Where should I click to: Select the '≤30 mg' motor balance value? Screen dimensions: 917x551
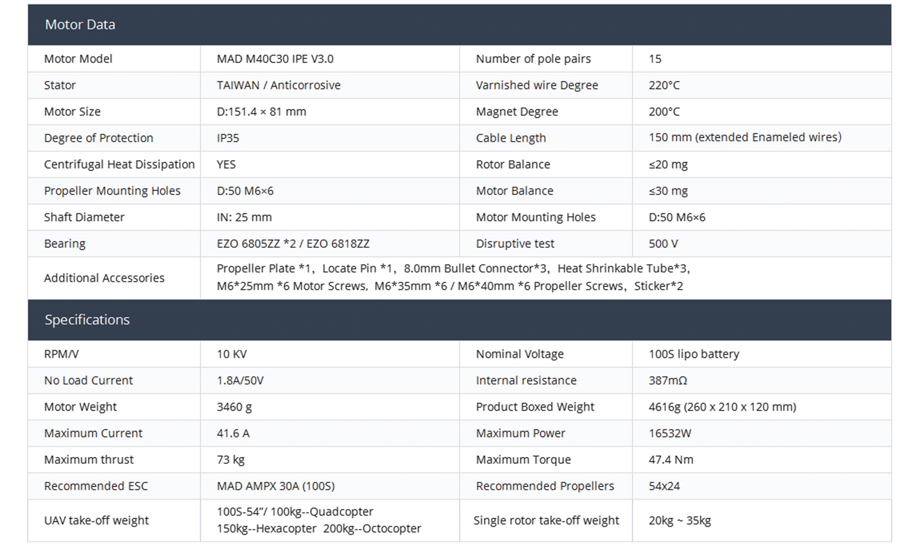click(668, 190)
